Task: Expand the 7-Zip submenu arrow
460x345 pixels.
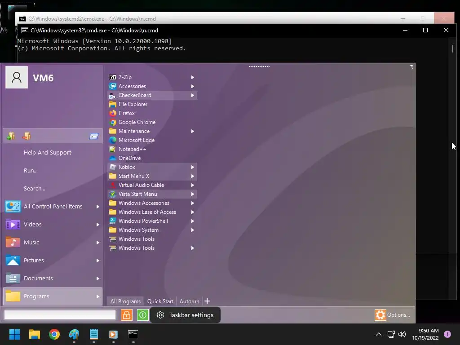Action: click(193, 77)
